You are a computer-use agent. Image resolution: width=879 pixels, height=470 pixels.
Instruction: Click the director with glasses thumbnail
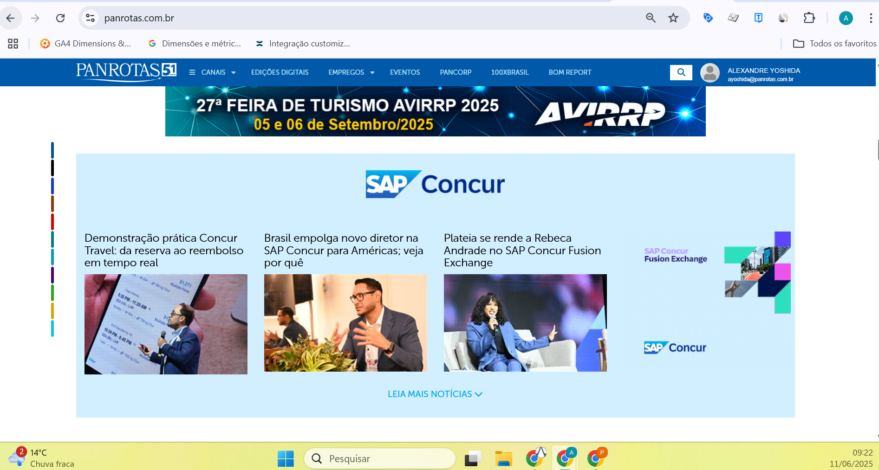coord(345,323)
